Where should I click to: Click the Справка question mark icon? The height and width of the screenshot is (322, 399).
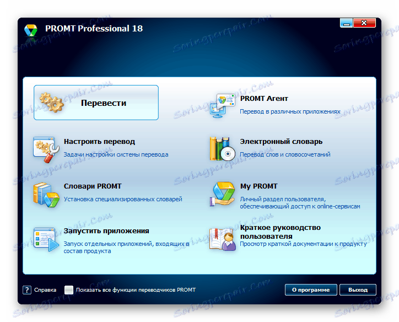pos(27,289)
